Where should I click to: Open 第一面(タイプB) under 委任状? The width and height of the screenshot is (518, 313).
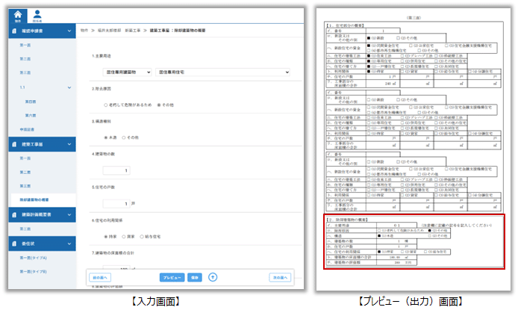tap(33, 272)
